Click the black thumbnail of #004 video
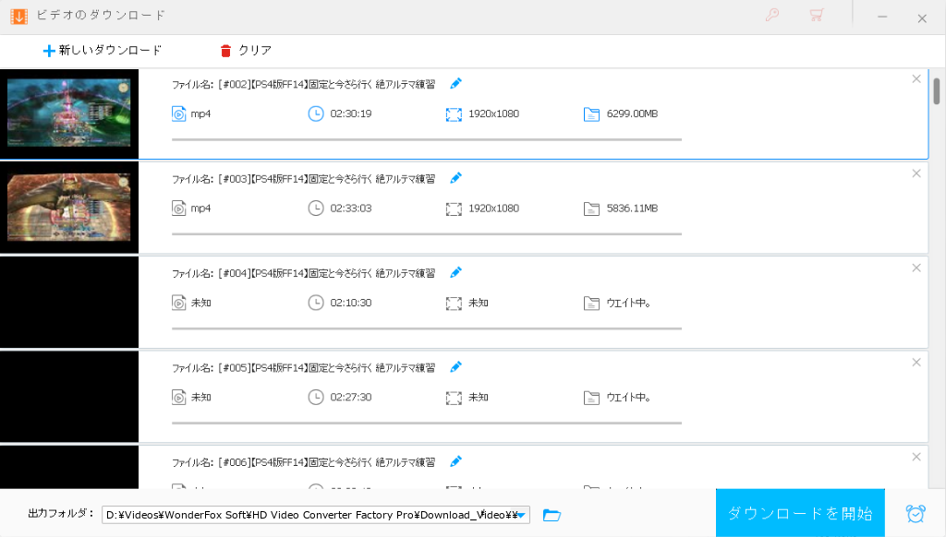The width and height of the screenshot is (946, 537). pyautogui.click(x=68, y=303)
